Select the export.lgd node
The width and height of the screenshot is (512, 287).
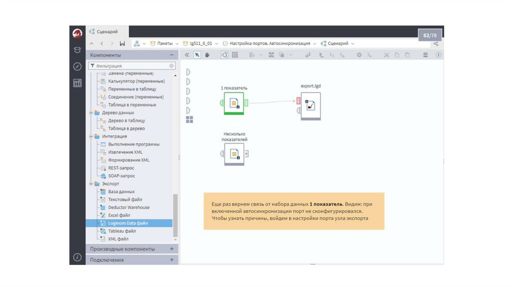[x=310, y=106]
